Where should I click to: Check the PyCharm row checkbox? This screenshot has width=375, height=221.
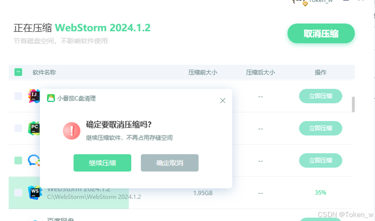click(x=18, y=128)
